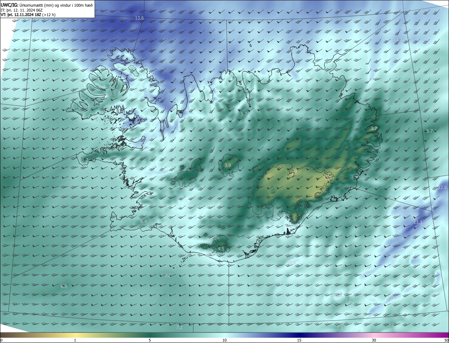Click the 5.7 value in north-central Iceland
The image size is (449, 343).
coord(244,114)
